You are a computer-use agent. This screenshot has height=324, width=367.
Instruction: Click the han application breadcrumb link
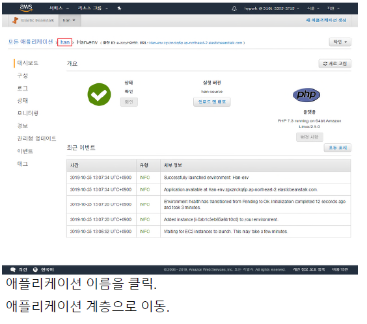click(65, 42)
